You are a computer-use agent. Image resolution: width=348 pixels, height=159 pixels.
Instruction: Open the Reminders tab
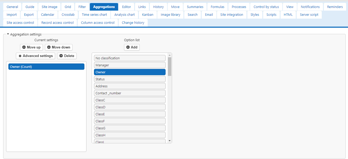click(x=335, y=7)
